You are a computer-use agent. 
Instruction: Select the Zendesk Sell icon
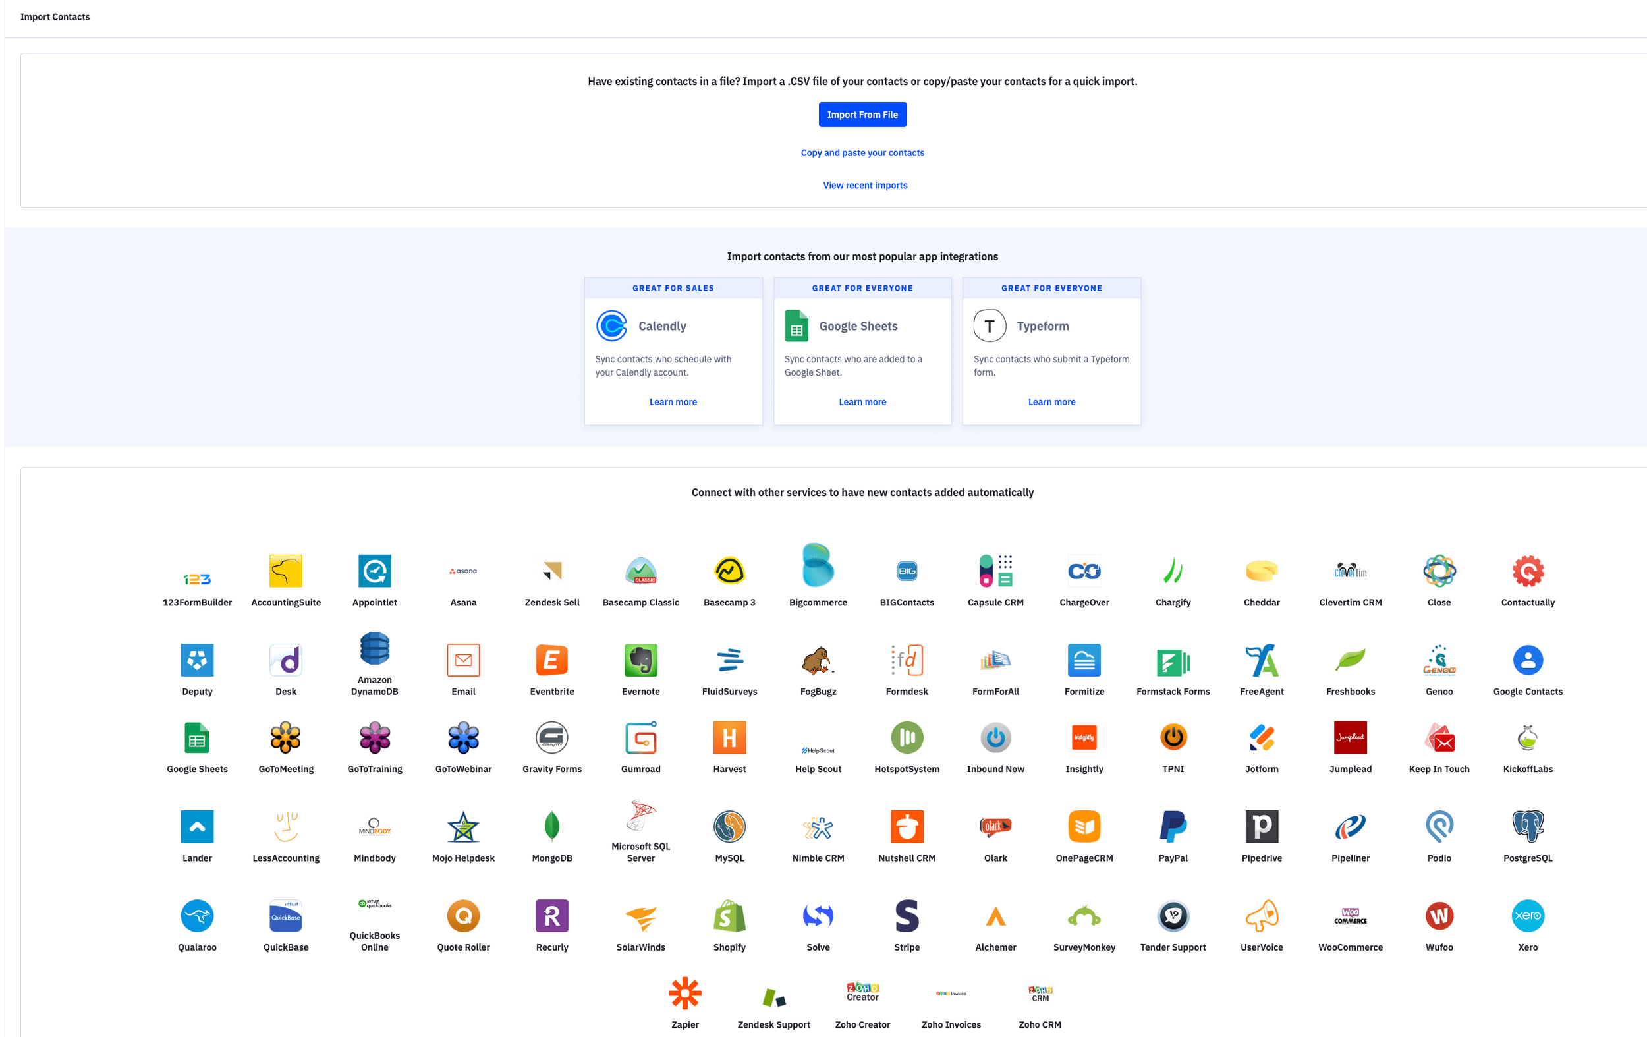(552, 570)
